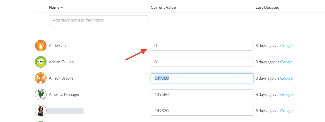Open Google link in Adrian Guillen row
This screenshot has height=122, width=325.
[x=286, y=62]
